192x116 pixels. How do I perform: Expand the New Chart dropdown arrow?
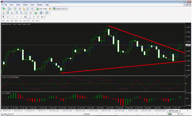coord(6,9)
